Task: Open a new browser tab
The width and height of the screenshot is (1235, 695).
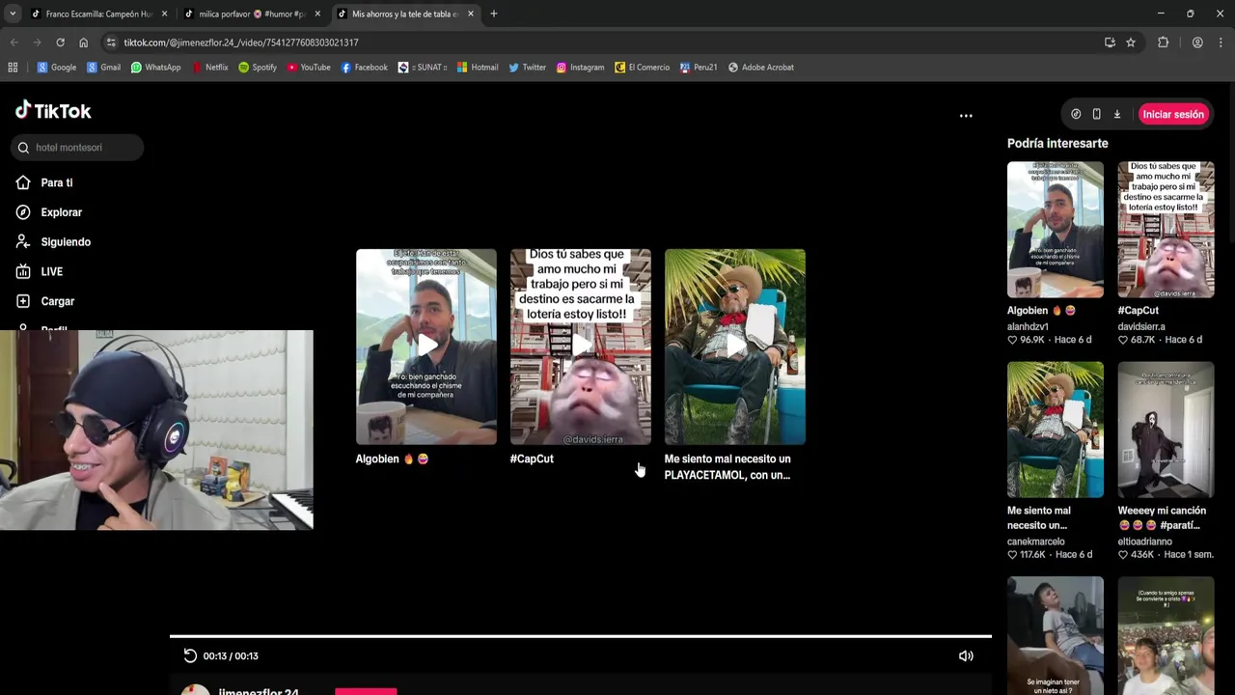Action: [494, 14]
